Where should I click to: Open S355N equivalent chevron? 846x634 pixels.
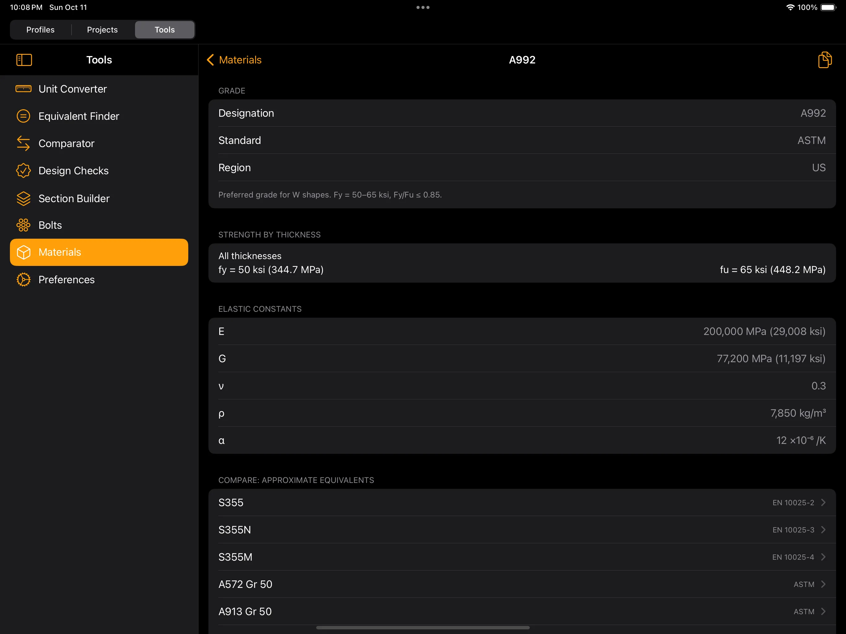(x=823, y=530)
